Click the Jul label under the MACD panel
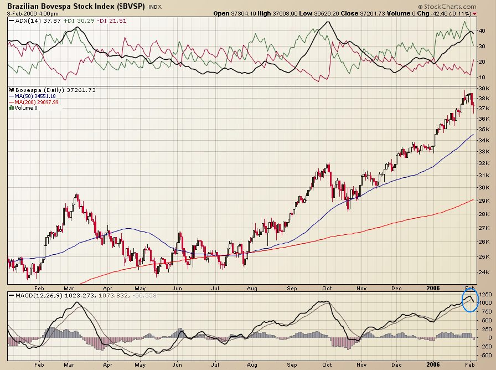The height and width of the screenshot is (370, 496). tap(215, 364)
